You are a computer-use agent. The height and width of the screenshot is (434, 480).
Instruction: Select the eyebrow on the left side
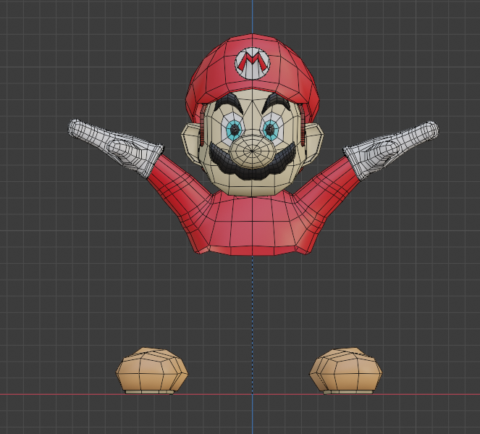coord(228,103)
